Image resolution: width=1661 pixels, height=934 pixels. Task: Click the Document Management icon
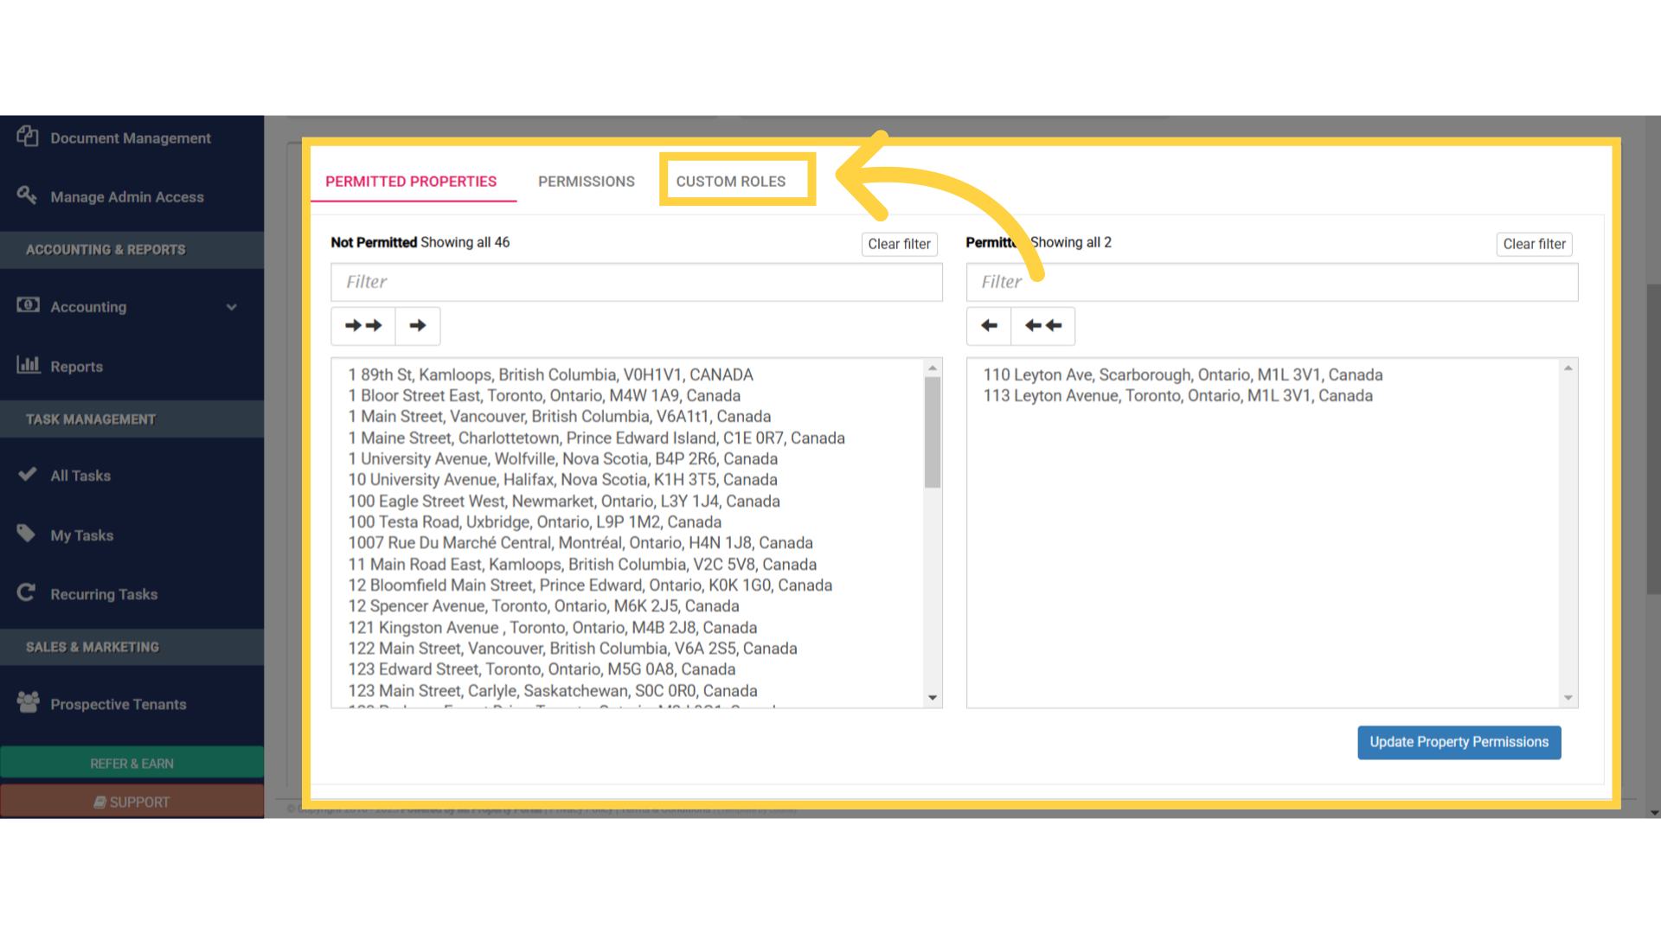click(x=27, y=137)
